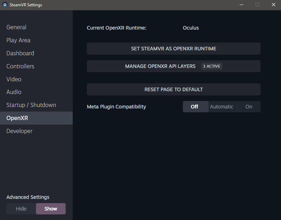
Task: Hide the Advanced Settings
Action: 21,209
